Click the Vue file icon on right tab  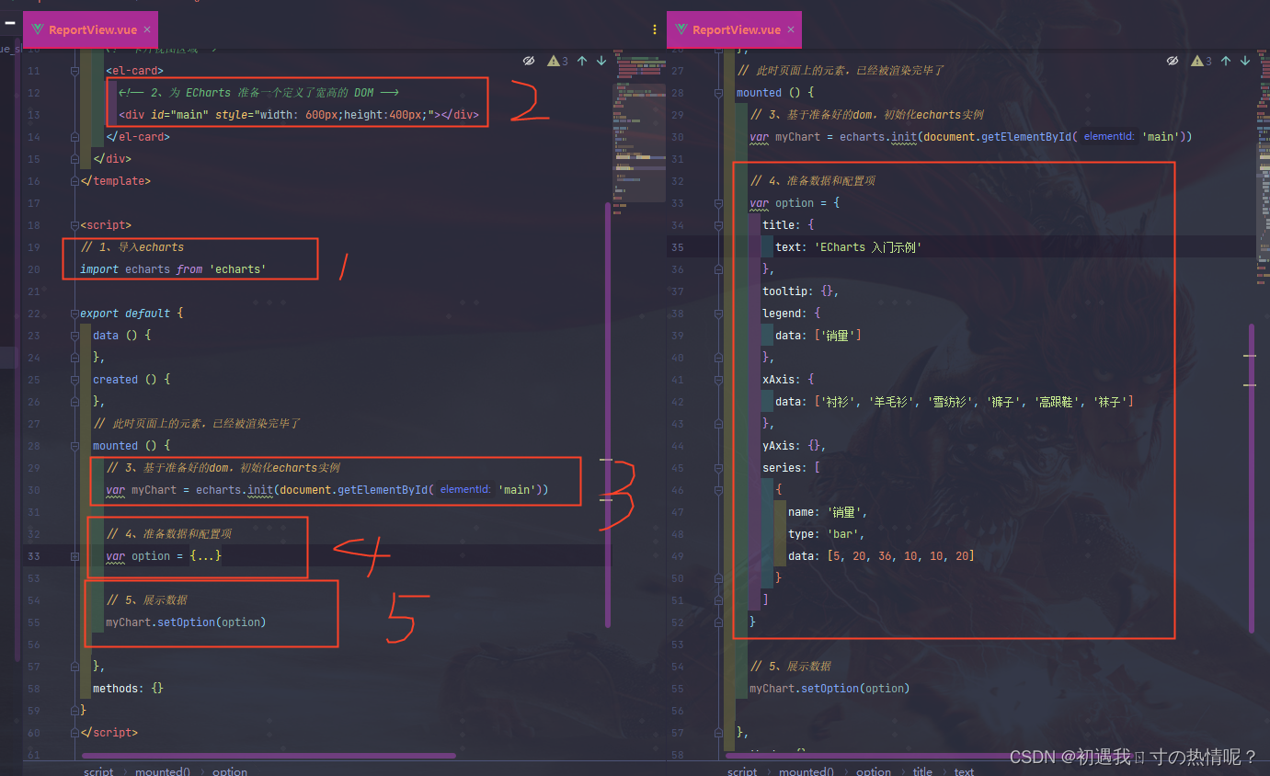coord(681,29)
